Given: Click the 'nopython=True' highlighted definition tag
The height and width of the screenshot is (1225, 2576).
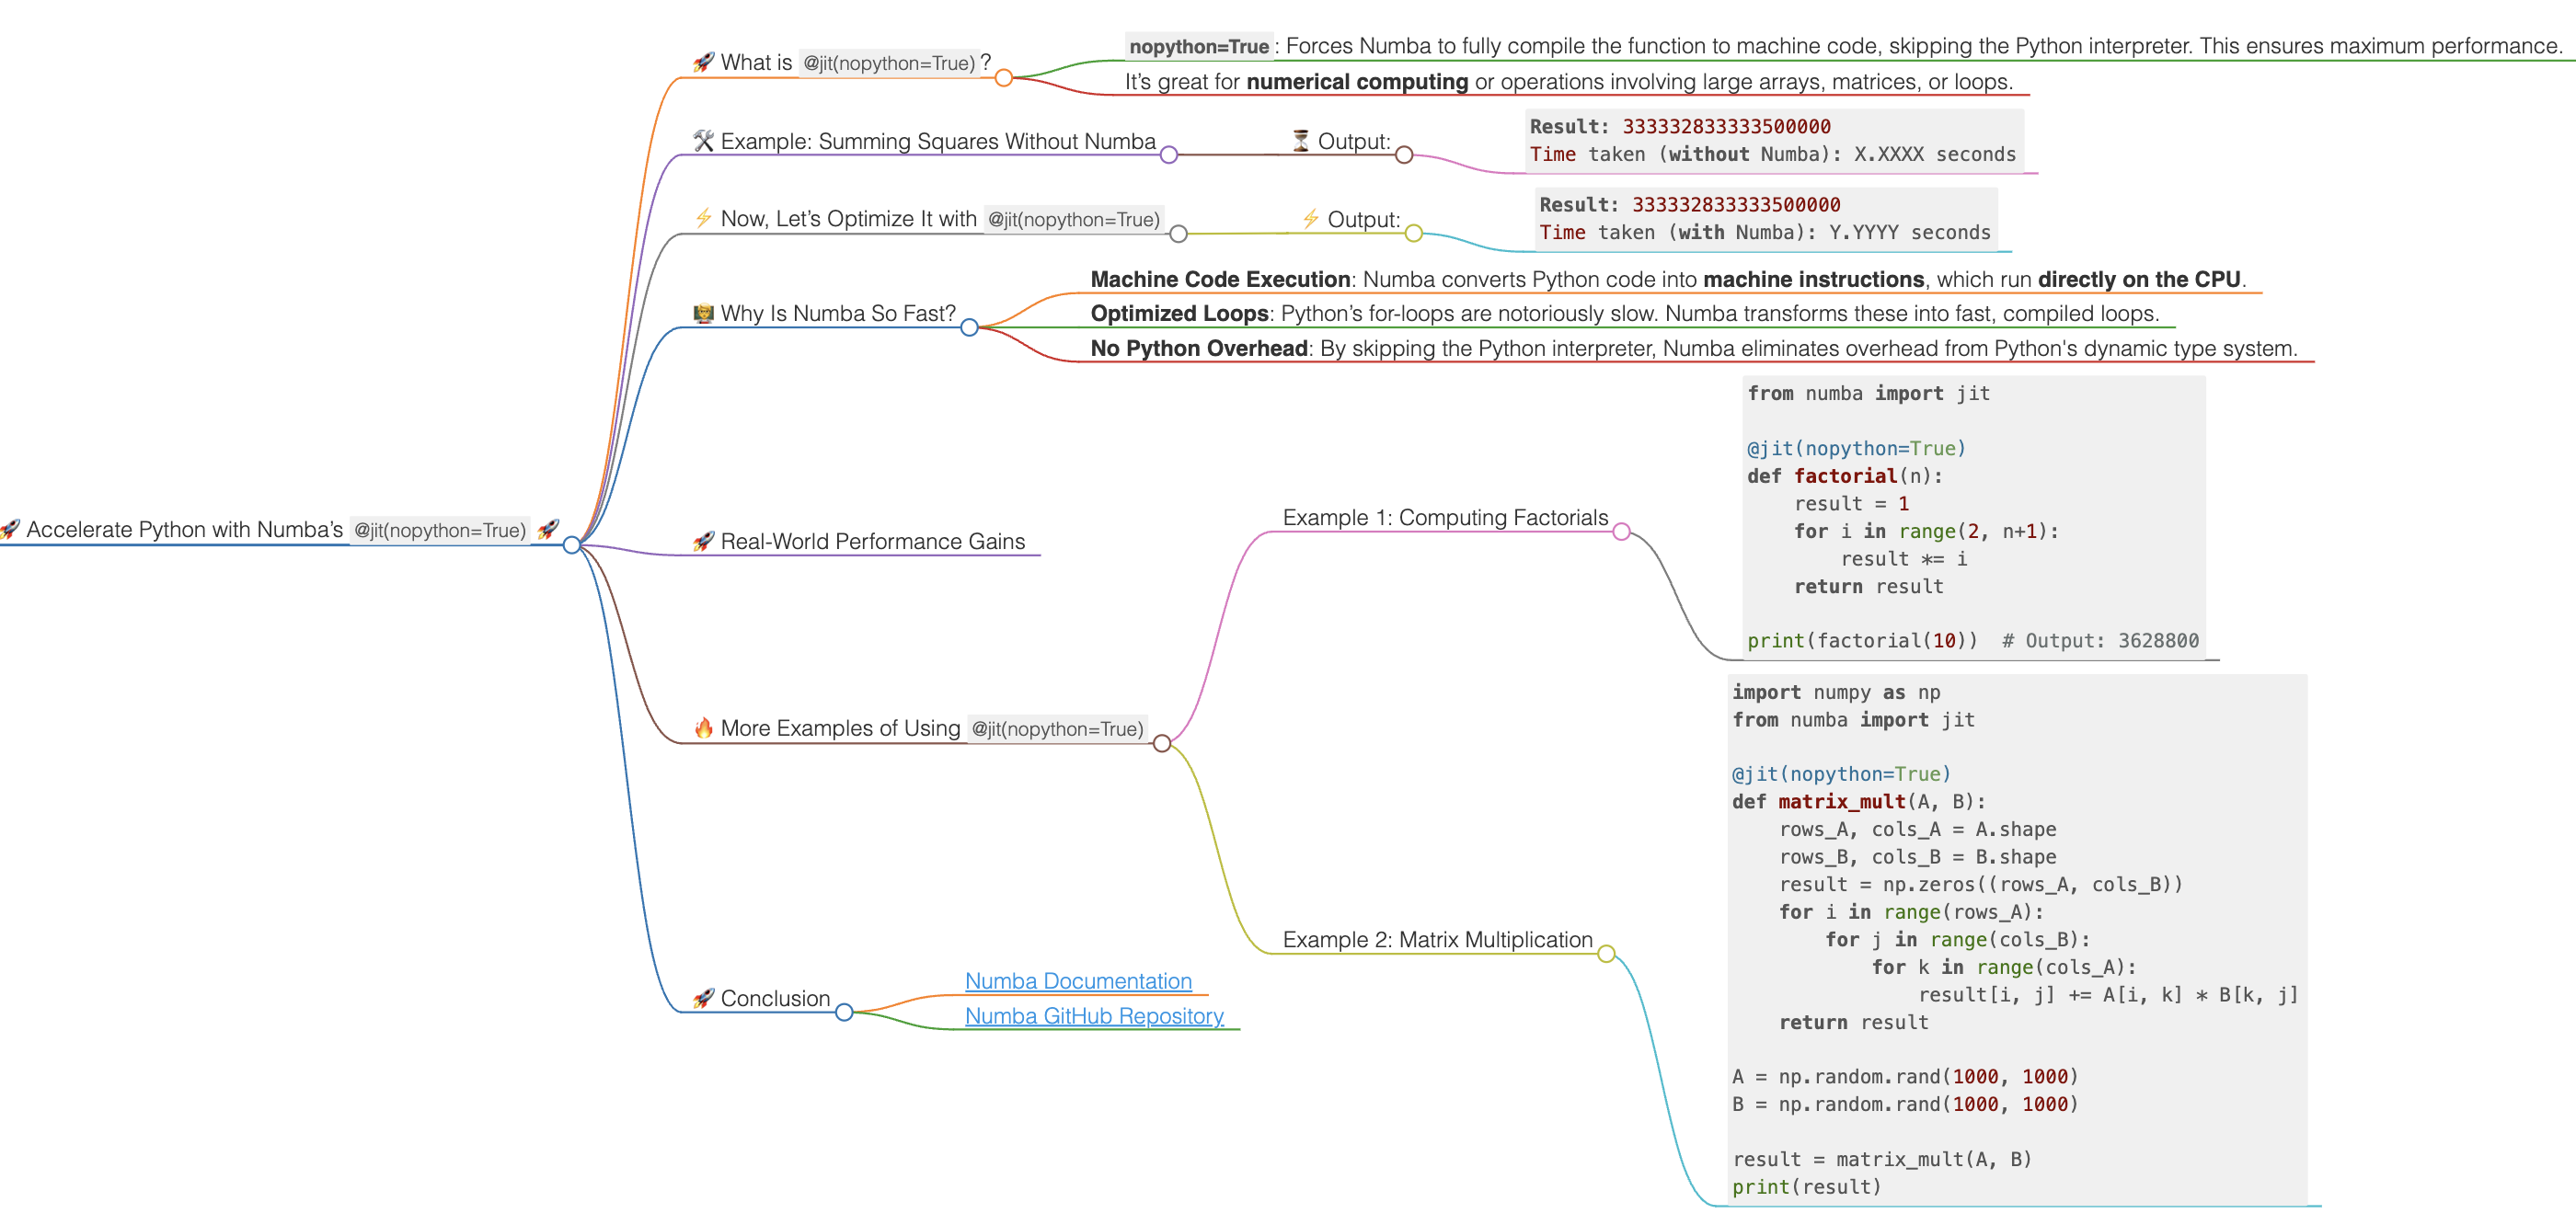Looking at the screenshot, I should (1198, 46).
